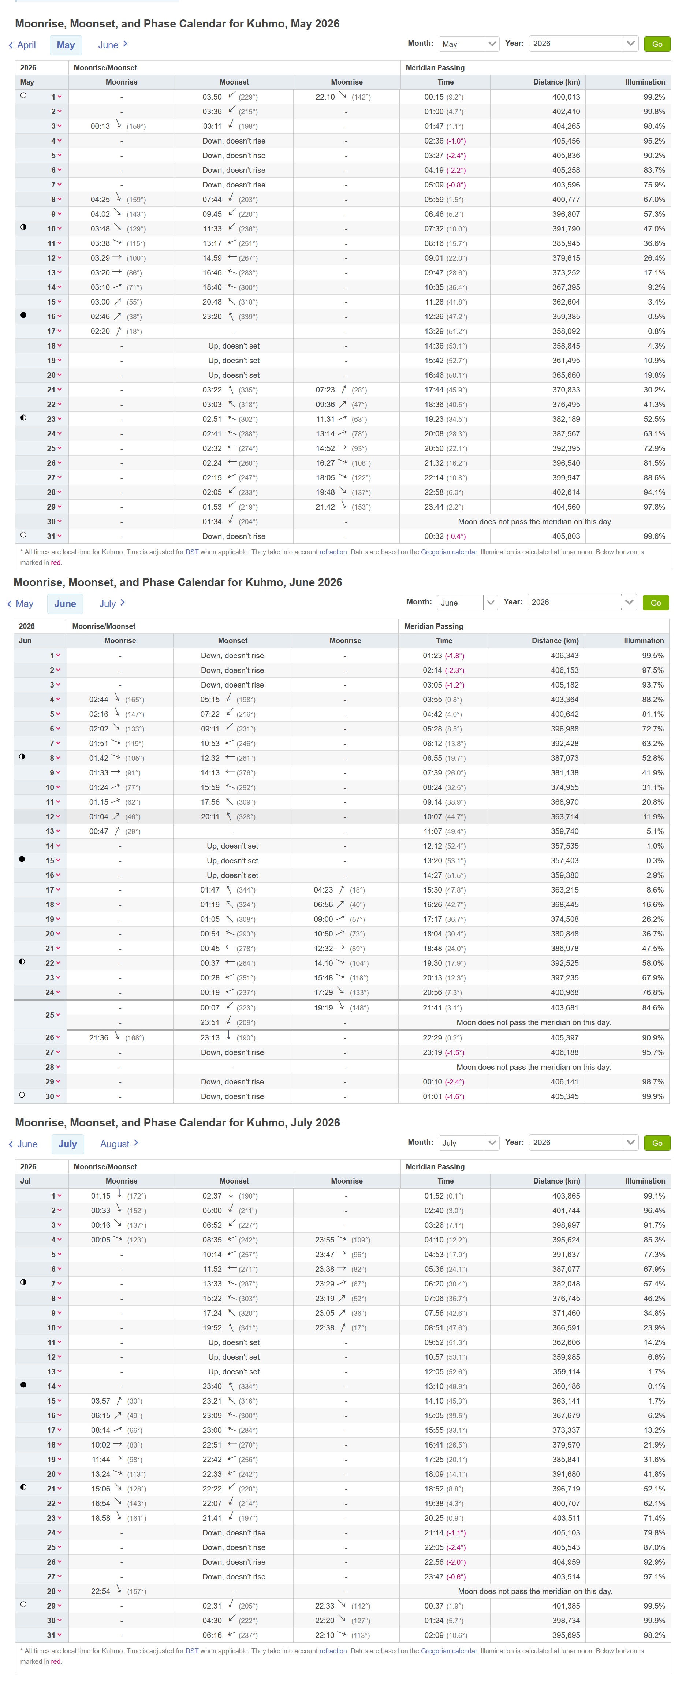697x1684 pixels.
Task: Click Go in the May 2026 calendar header
Action: point(657,44)
